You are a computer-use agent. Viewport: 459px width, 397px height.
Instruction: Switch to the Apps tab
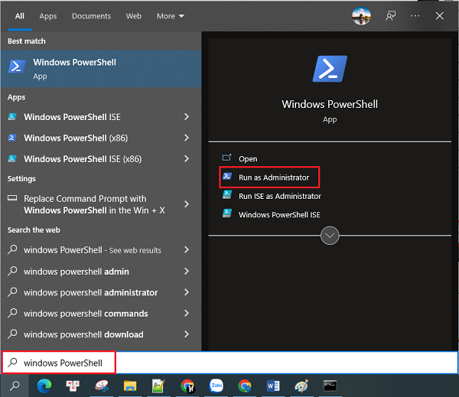[48, 16]
